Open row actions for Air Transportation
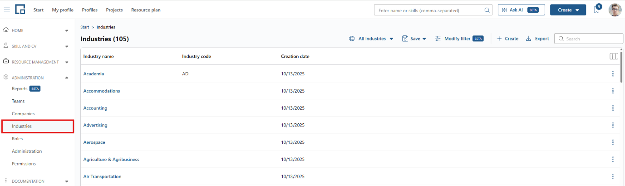The image size is (625, 186). [613, 176]
